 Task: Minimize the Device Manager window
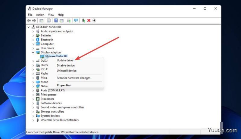(x=194, y=9)
